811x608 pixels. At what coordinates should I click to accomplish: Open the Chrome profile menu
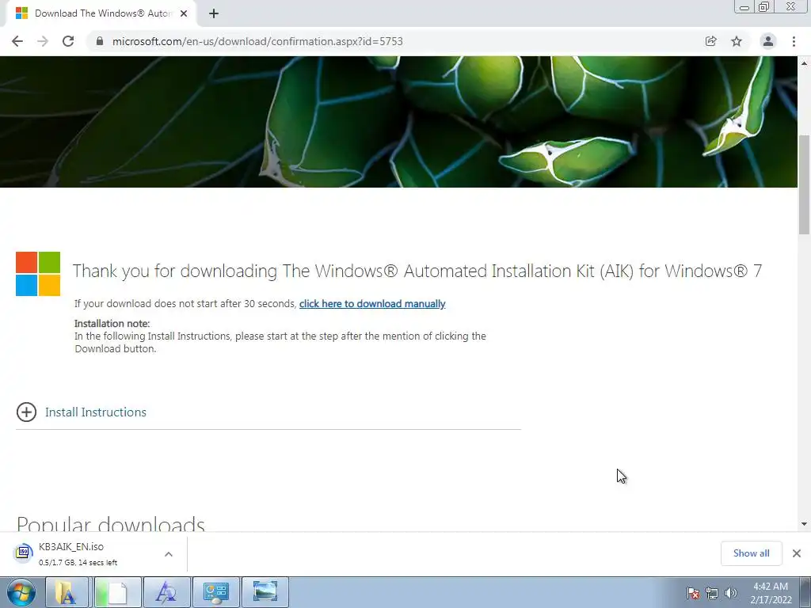click(768, 41)
